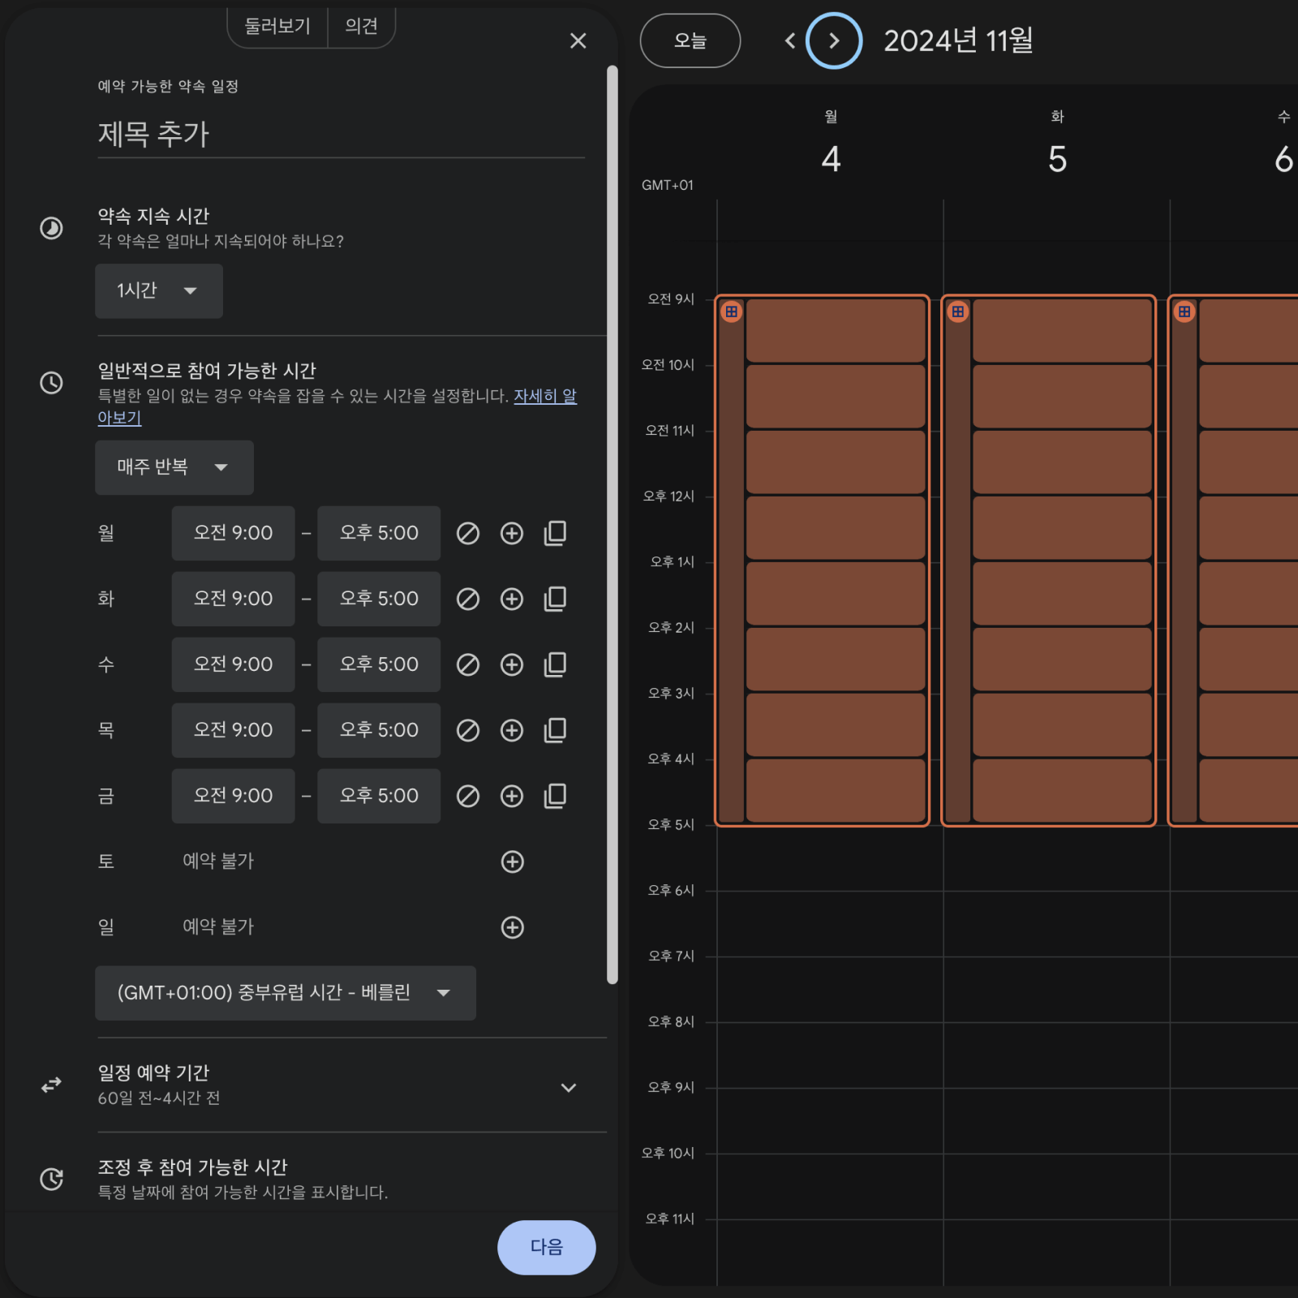
Task: Switch to the 둘러보기 tab
Action: coord(277,27)
